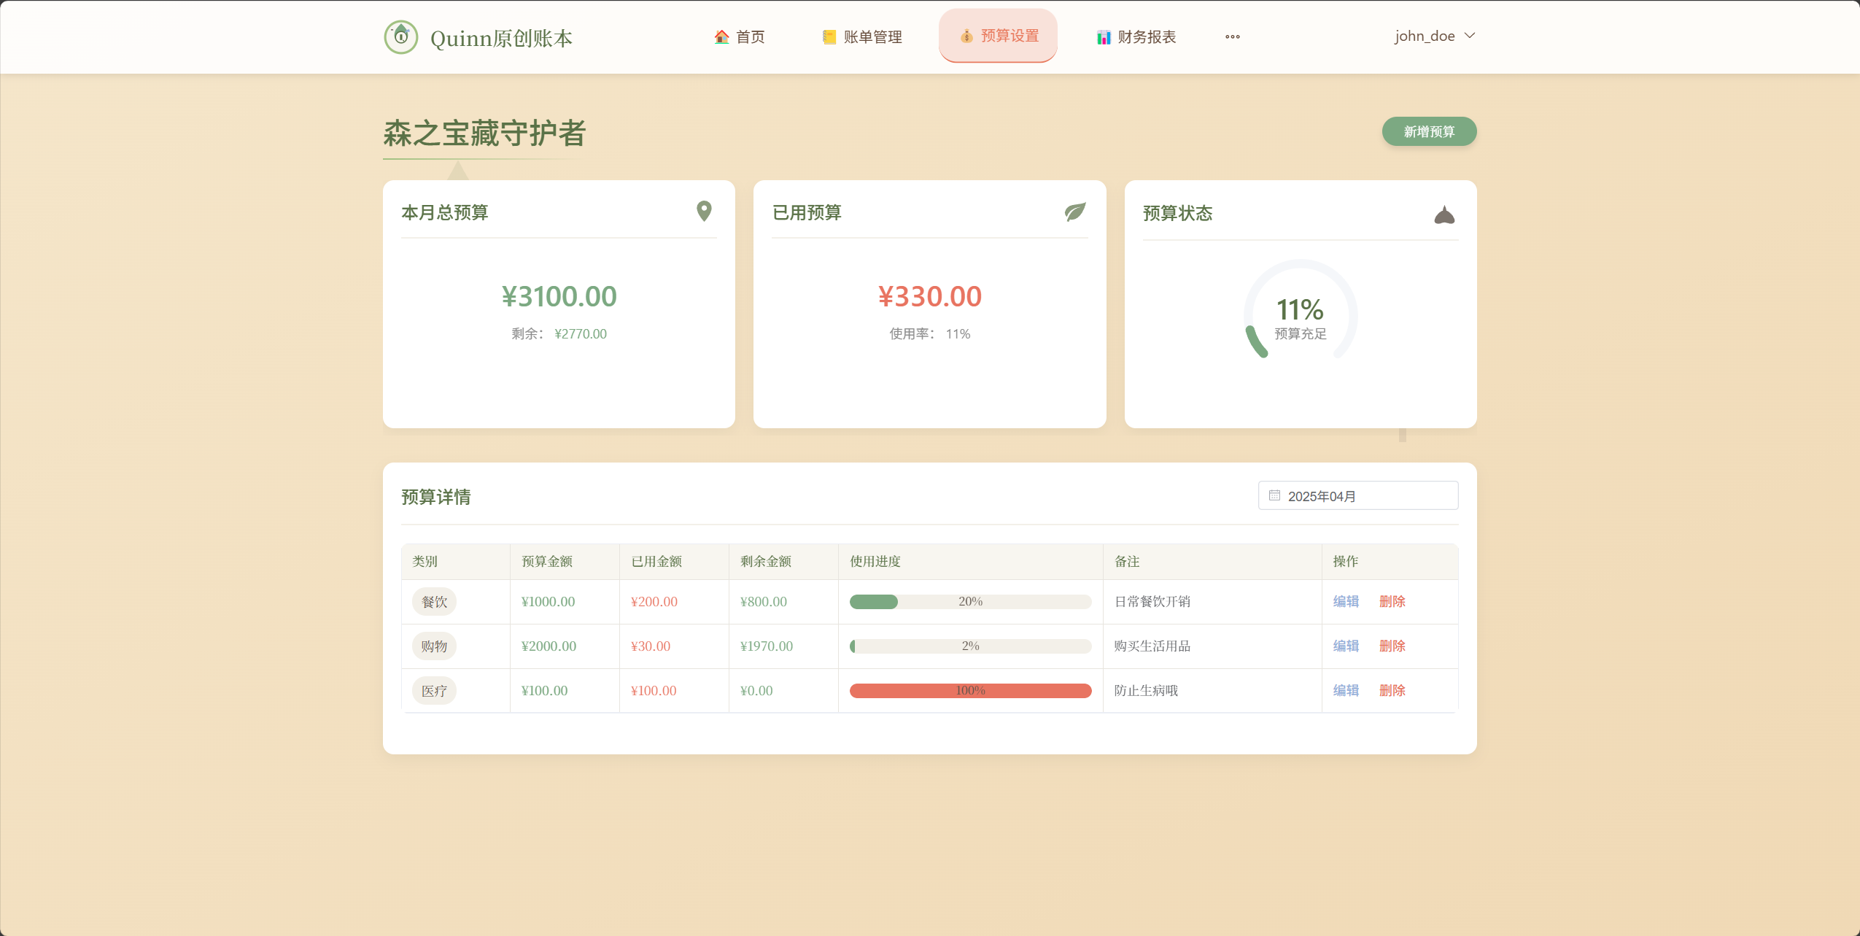Click the 购物 category label tag
This screenshot has height=936, width=1860.
click(x=434, y=646)
